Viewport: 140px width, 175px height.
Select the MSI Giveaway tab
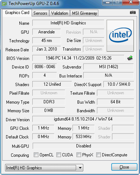[x=84, y=13]
